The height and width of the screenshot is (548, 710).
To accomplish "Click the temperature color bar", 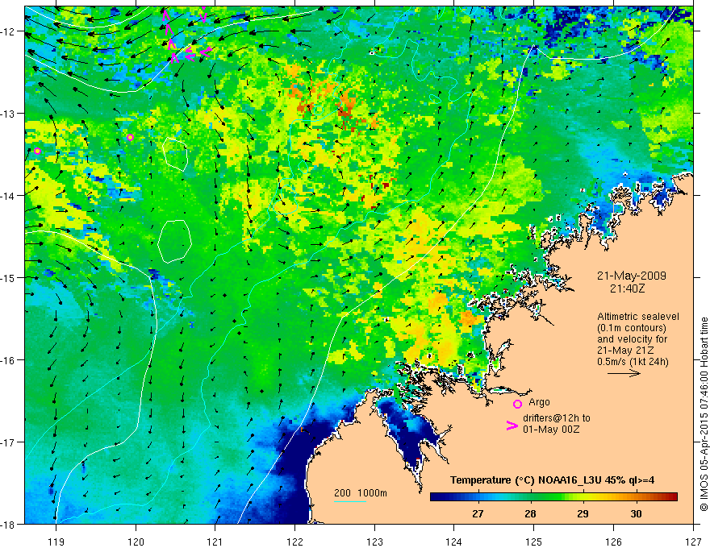I will [x=553, y=497].
